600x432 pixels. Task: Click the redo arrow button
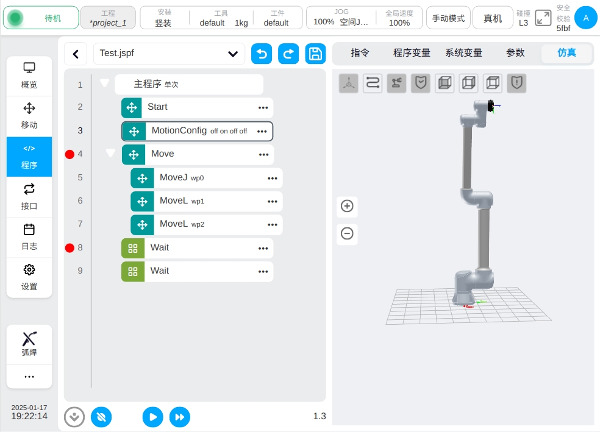[288, 54]
